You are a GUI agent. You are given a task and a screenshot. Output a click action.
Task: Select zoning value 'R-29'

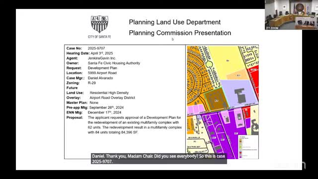coord(91,83)
